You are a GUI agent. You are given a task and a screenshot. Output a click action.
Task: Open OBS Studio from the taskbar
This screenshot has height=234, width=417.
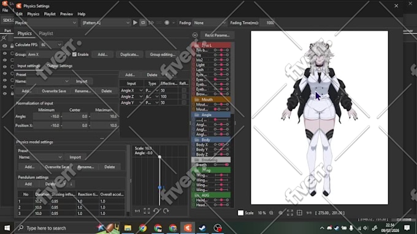tap(218, 228)
